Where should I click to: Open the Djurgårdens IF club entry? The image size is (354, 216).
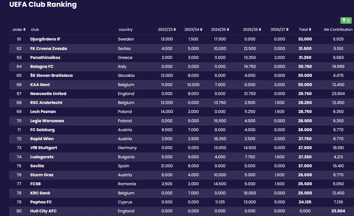point(45,39)
